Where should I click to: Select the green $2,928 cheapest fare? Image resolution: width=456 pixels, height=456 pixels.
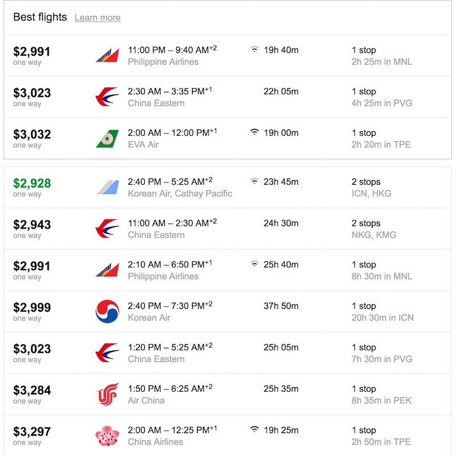pos(32,183)
